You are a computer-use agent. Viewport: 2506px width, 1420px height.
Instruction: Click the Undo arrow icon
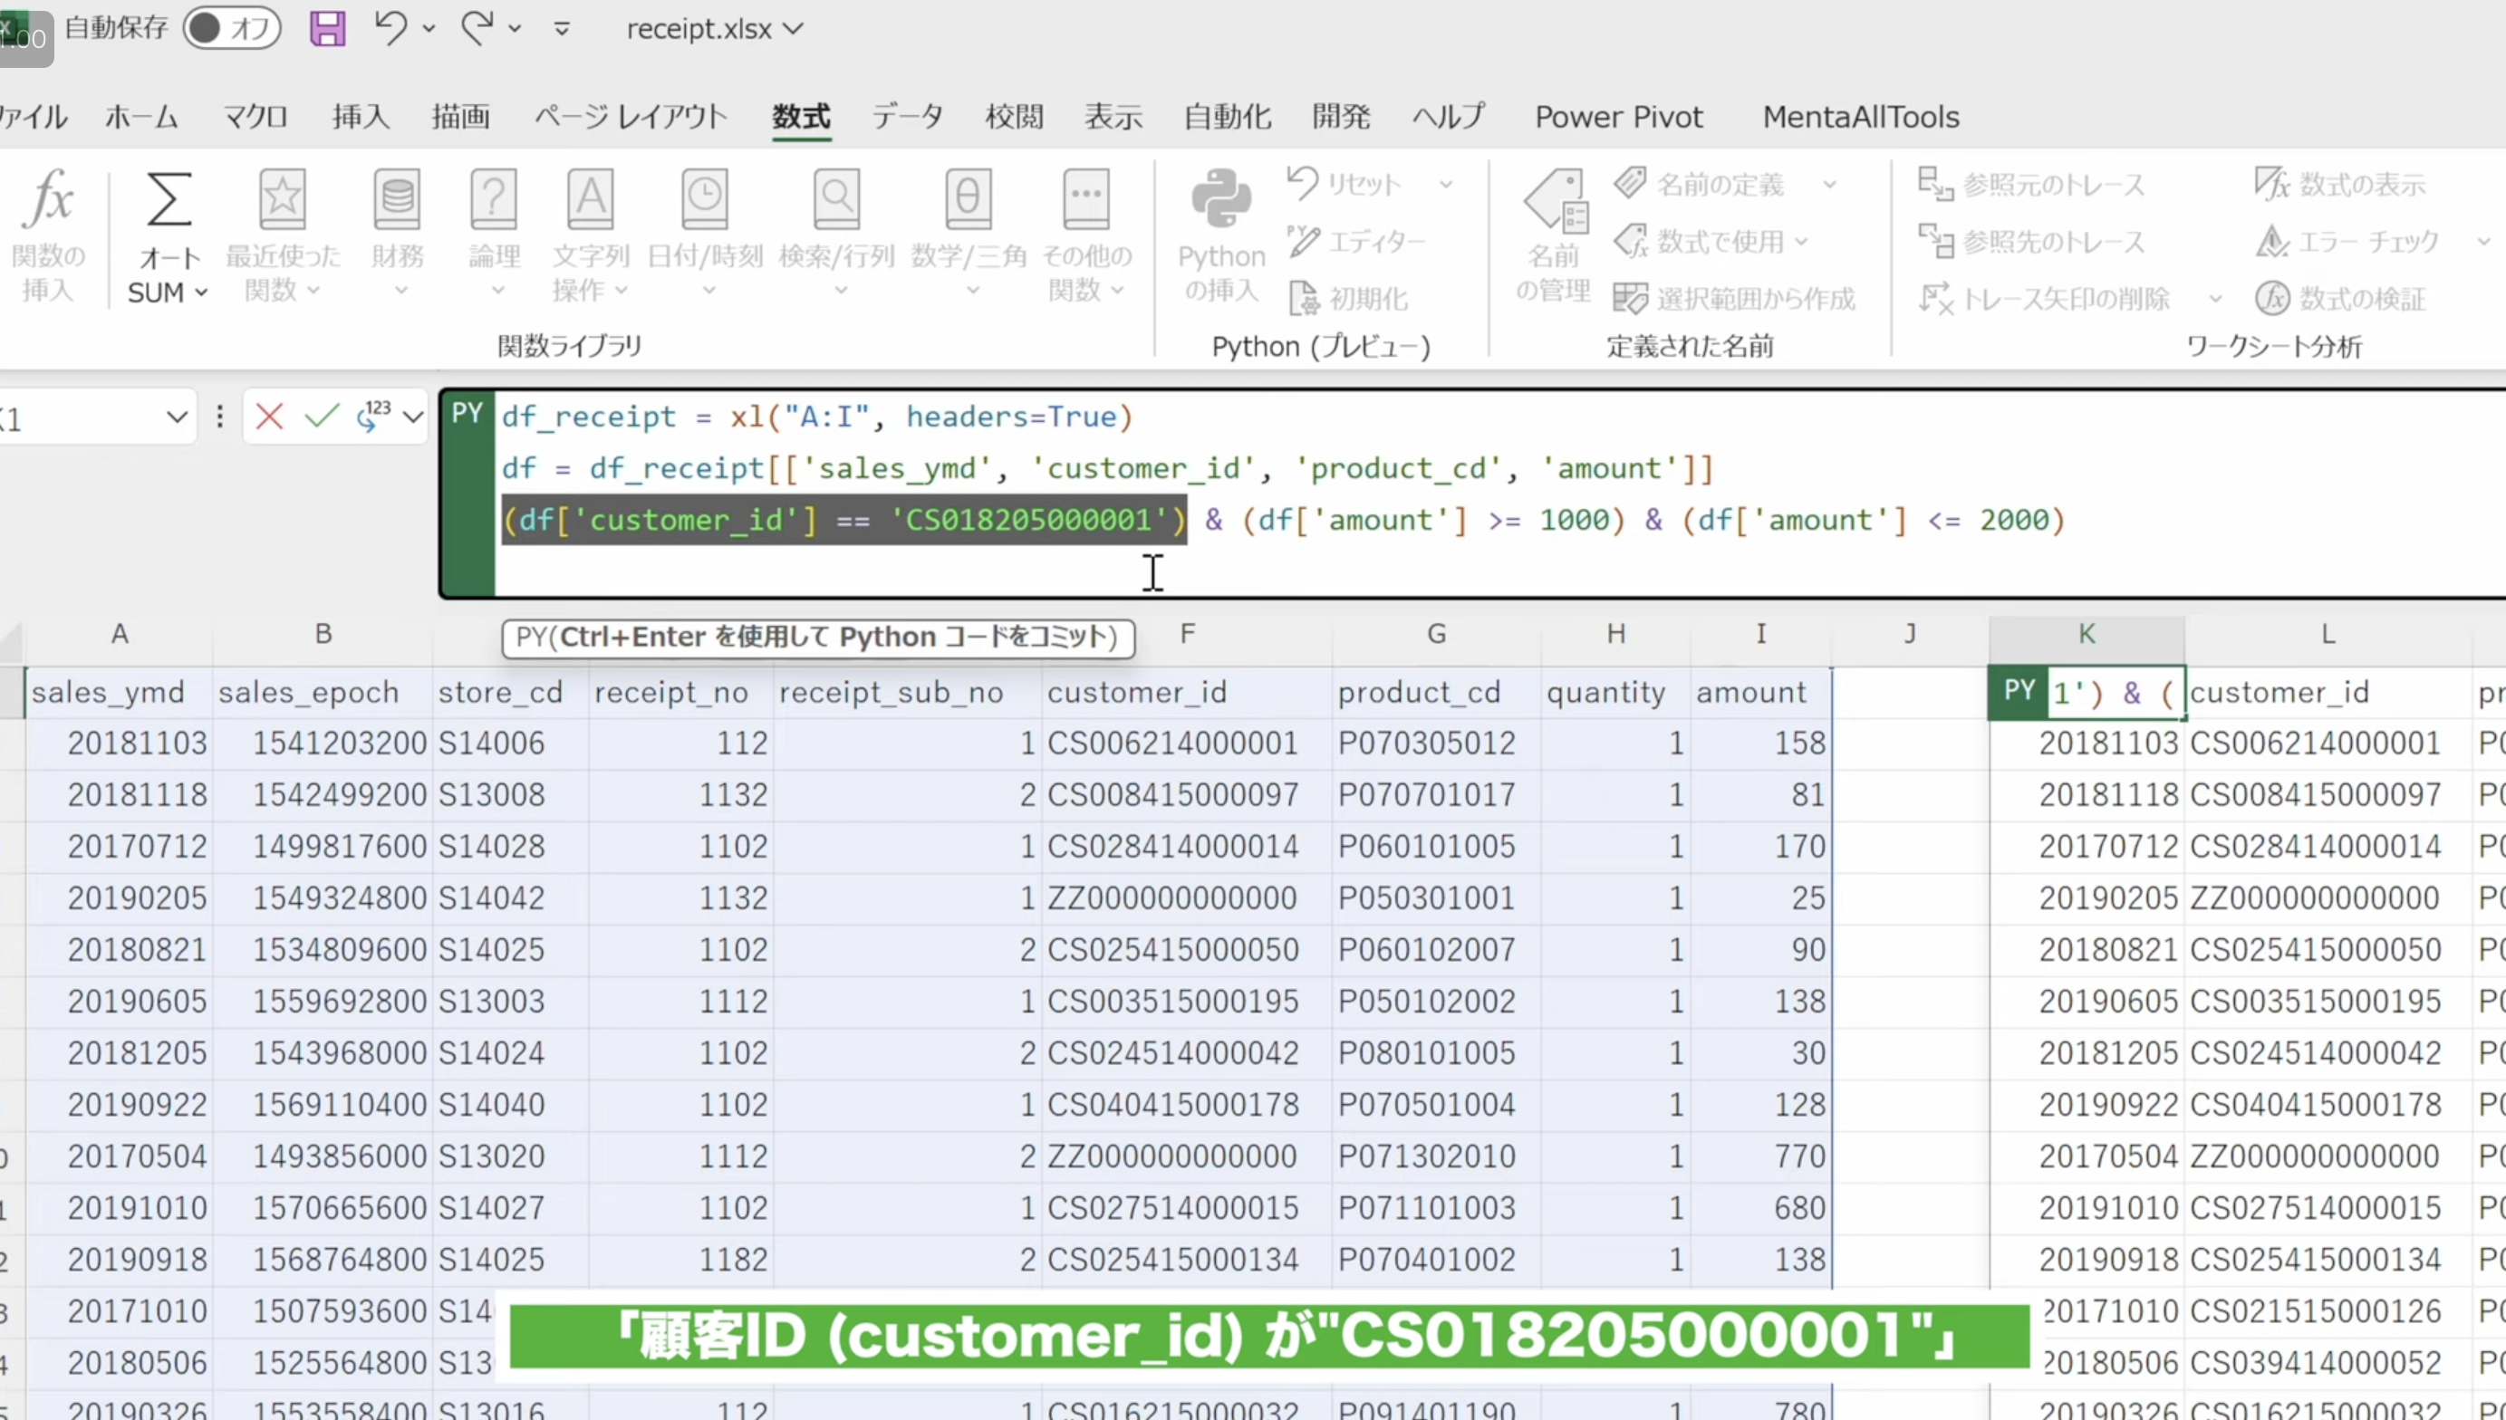(391, 27)
